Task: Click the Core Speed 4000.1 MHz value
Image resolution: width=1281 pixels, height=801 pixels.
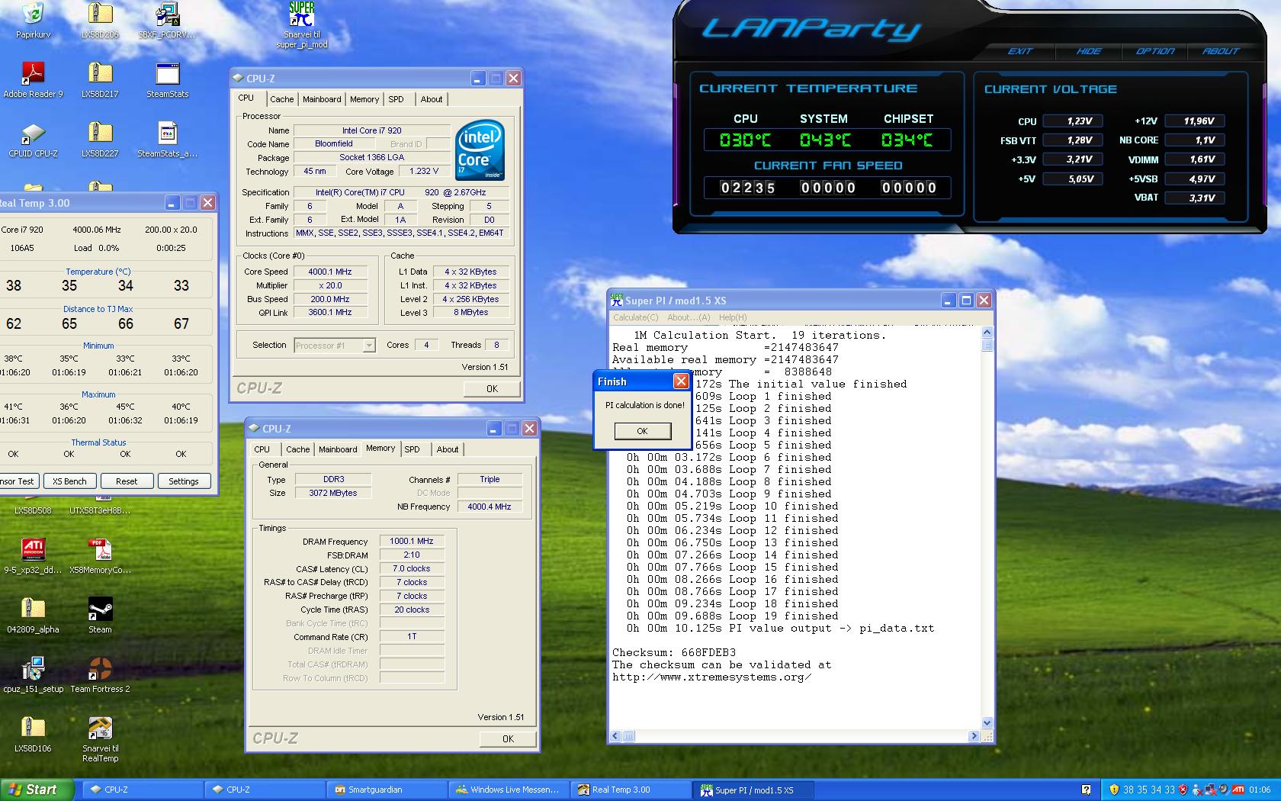Action: tap(330, 272)
